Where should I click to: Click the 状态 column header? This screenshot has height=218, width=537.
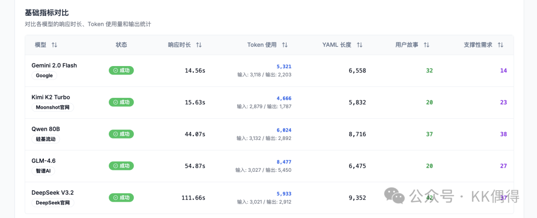pyautogui.click(x=121, y=45)
